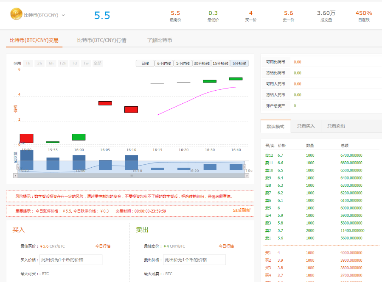This screenshot has height=282, width=382.
Task: Click the Bitcoin coin logo icon
Action: 16,14
